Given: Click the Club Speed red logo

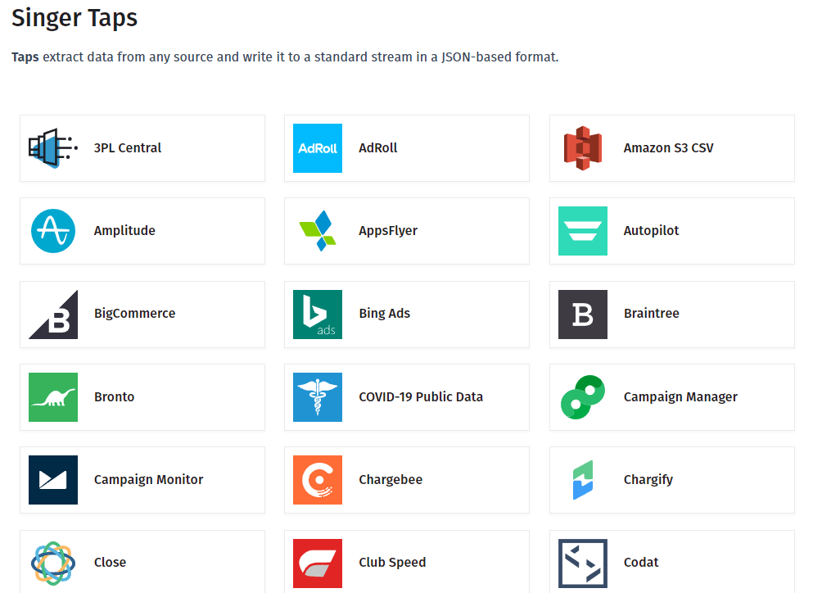Looking at the screenshot, I should tap(318, 563).
